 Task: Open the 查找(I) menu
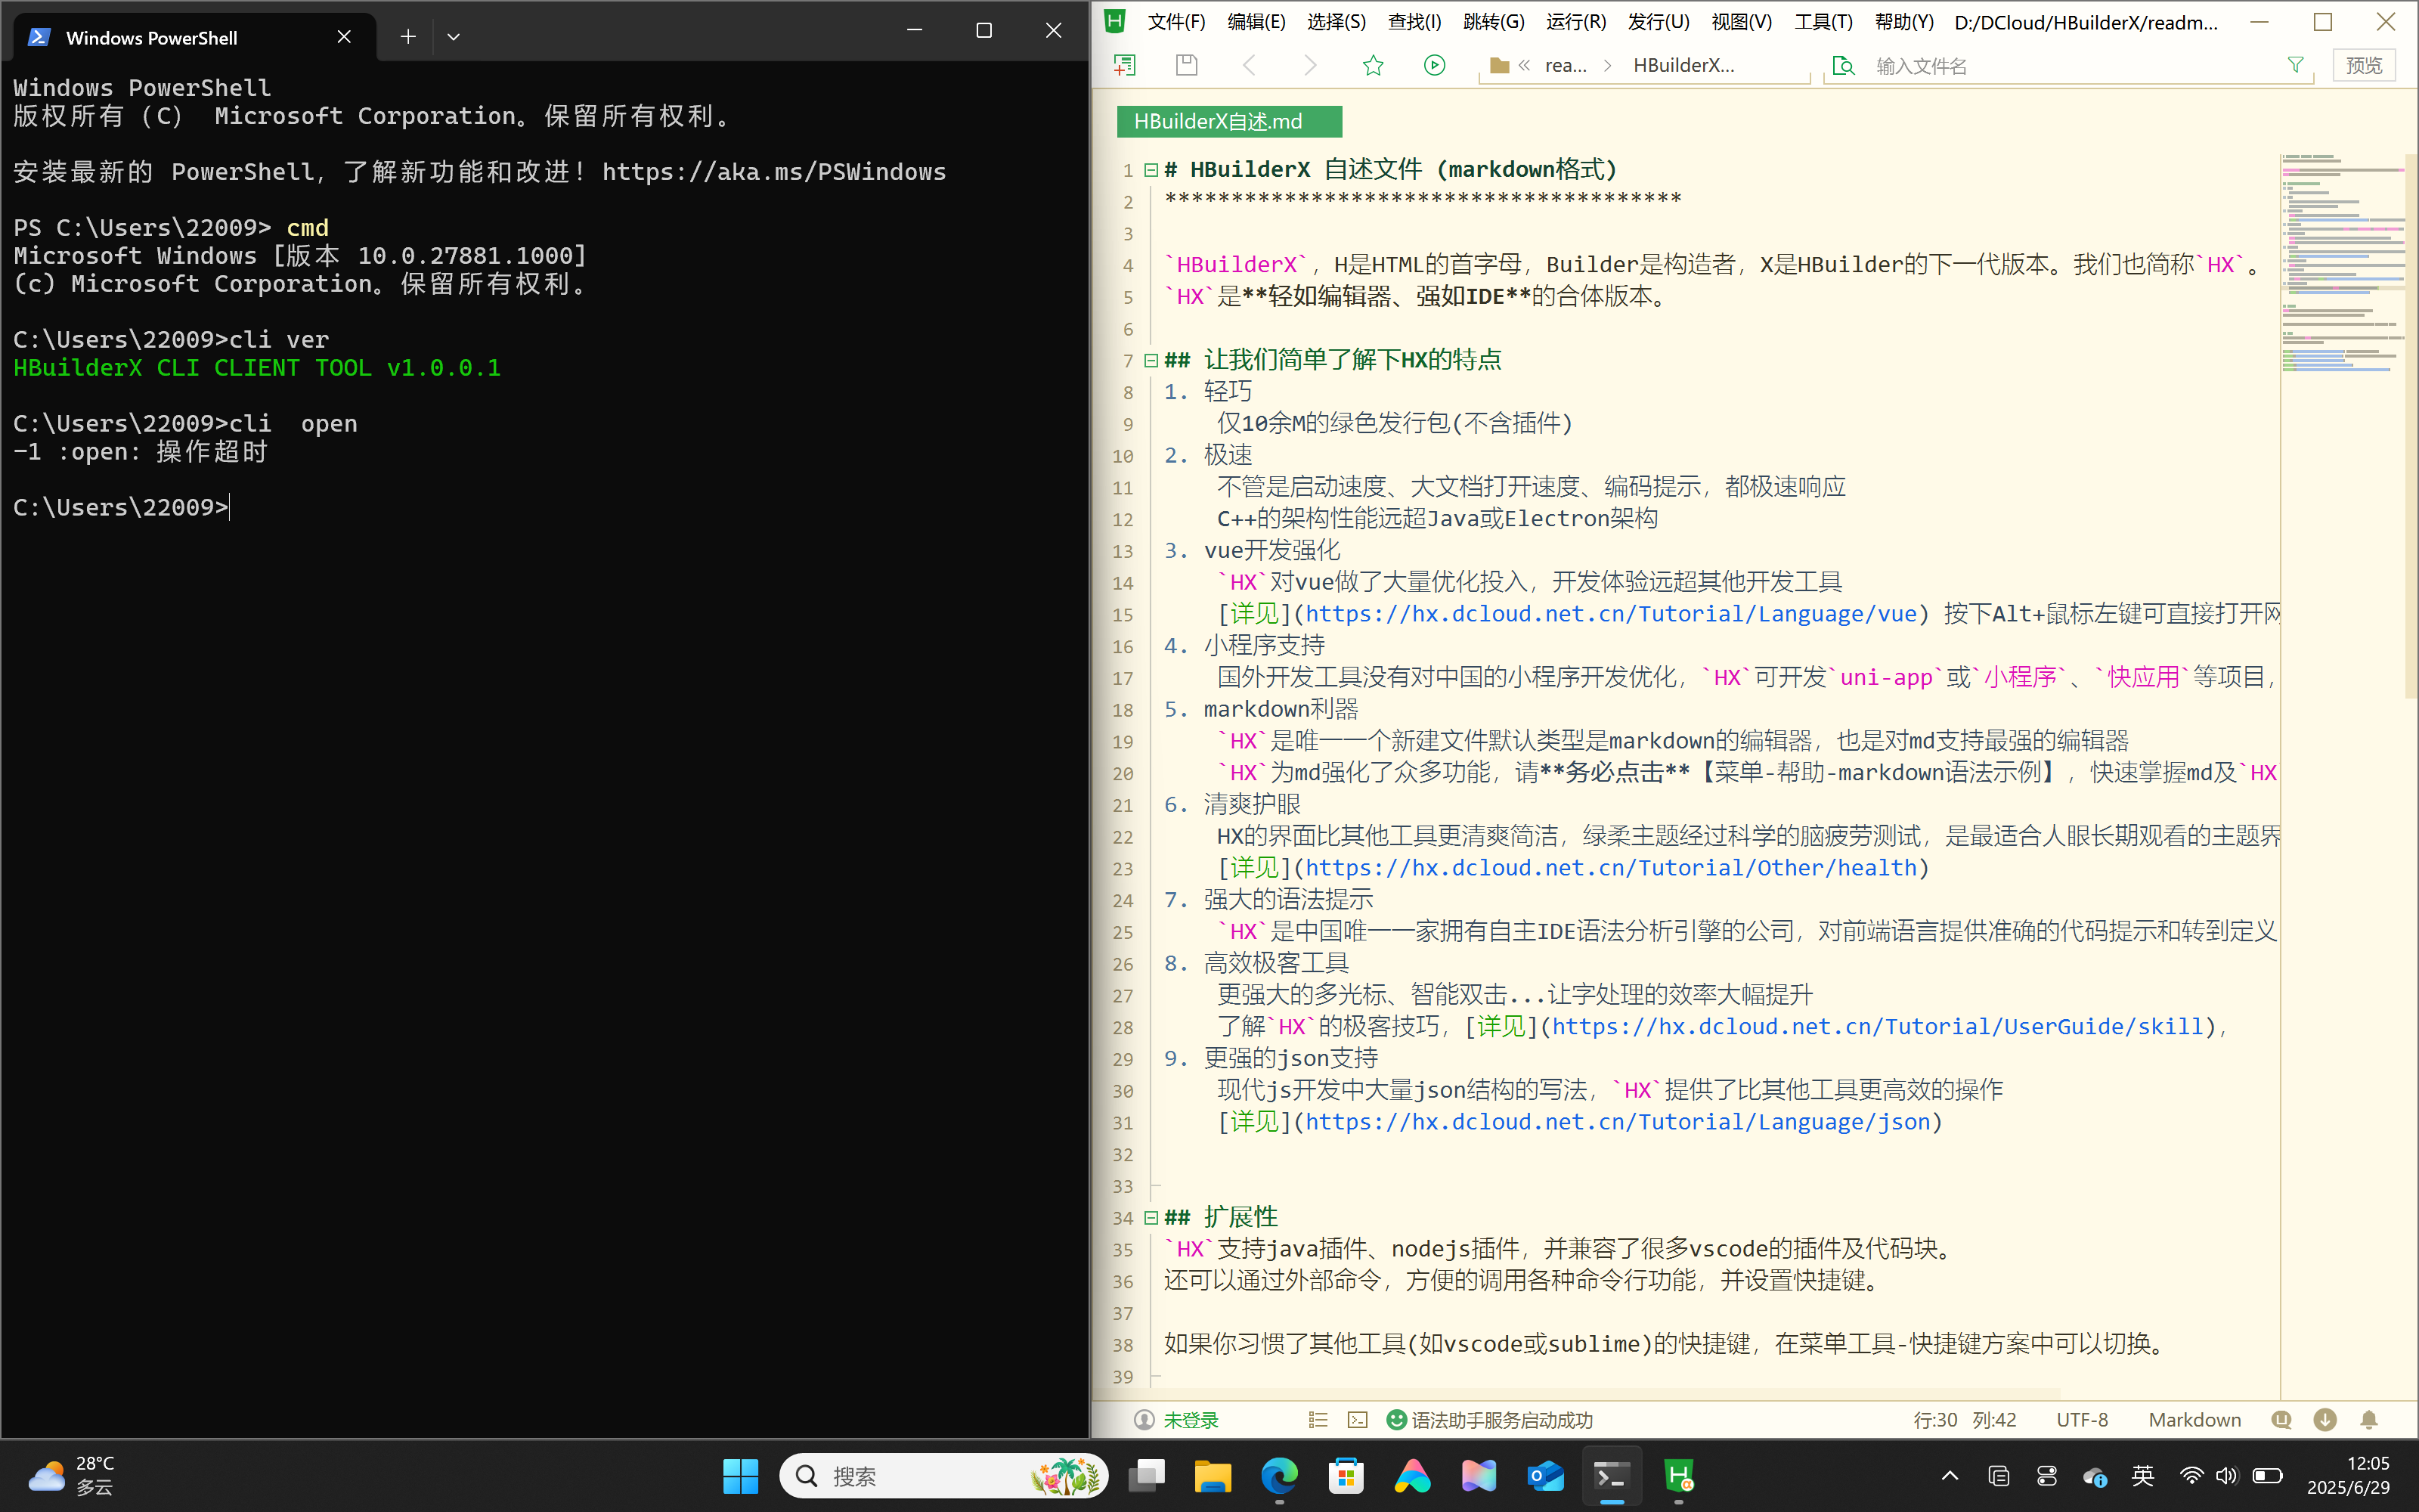[x=1414, y=22]
